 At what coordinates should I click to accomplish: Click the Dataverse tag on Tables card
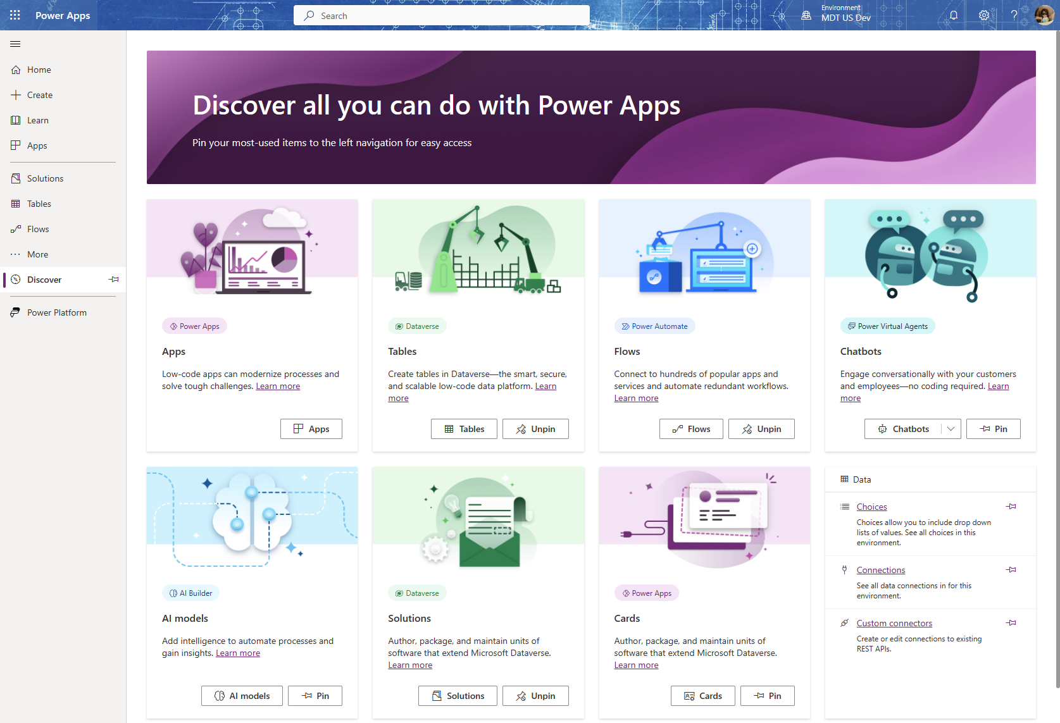point(417,326)
